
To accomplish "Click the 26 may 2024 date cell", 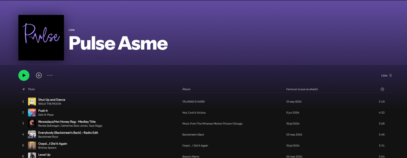I will pyautogui.click(x=294, y=157).
